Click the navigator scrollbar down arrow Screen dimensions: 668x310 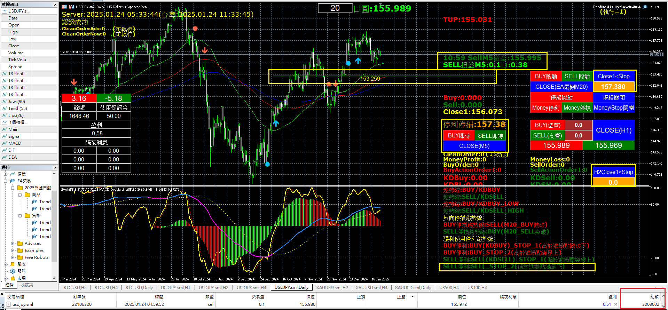click(x=54, y=278)
